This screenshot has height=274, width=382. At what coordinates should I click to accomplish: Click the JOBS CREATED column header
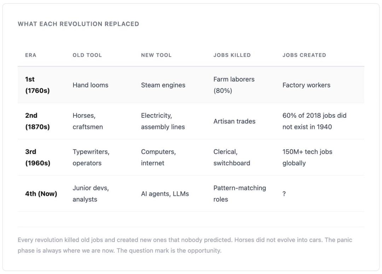(304, 55)
